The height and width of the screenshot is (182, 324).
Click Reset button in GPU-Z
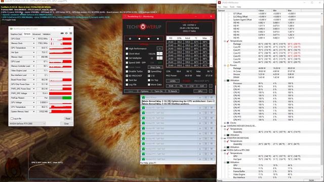(68, 119)
